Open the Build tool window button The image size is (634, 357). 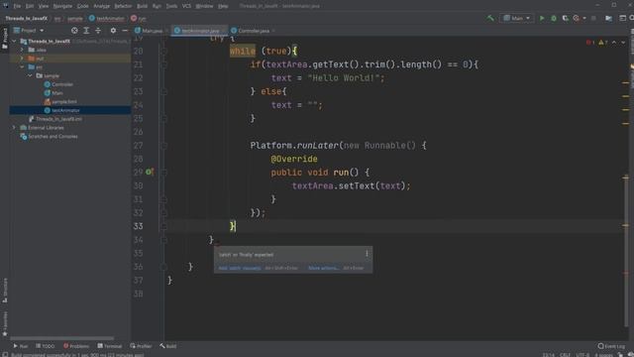click(167, 346)
